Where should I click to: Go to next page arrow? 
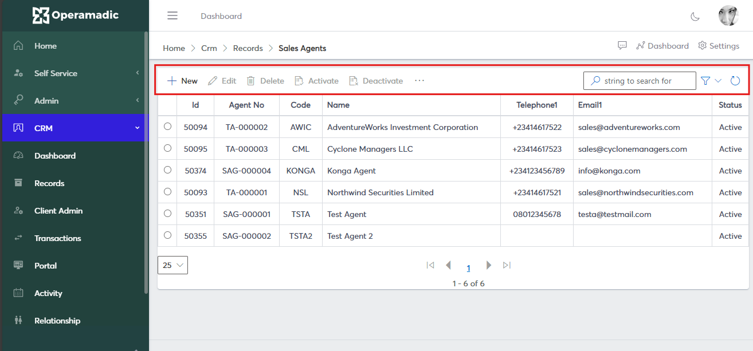(x=489, y=265)
